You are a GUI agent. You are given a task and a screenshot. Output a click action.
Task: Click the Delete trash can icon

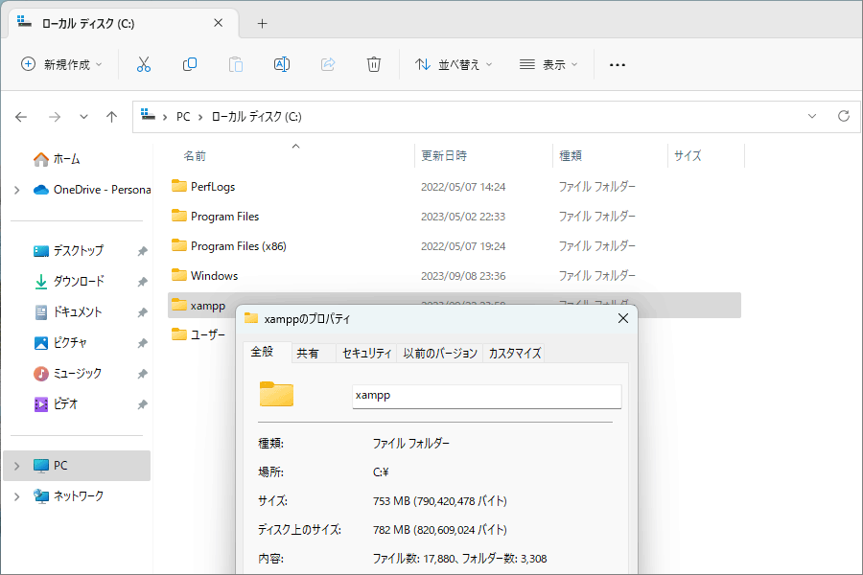(374, 64)
